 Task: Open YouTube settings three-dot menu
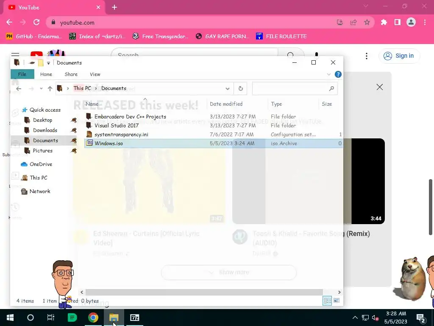coord(367,56)
